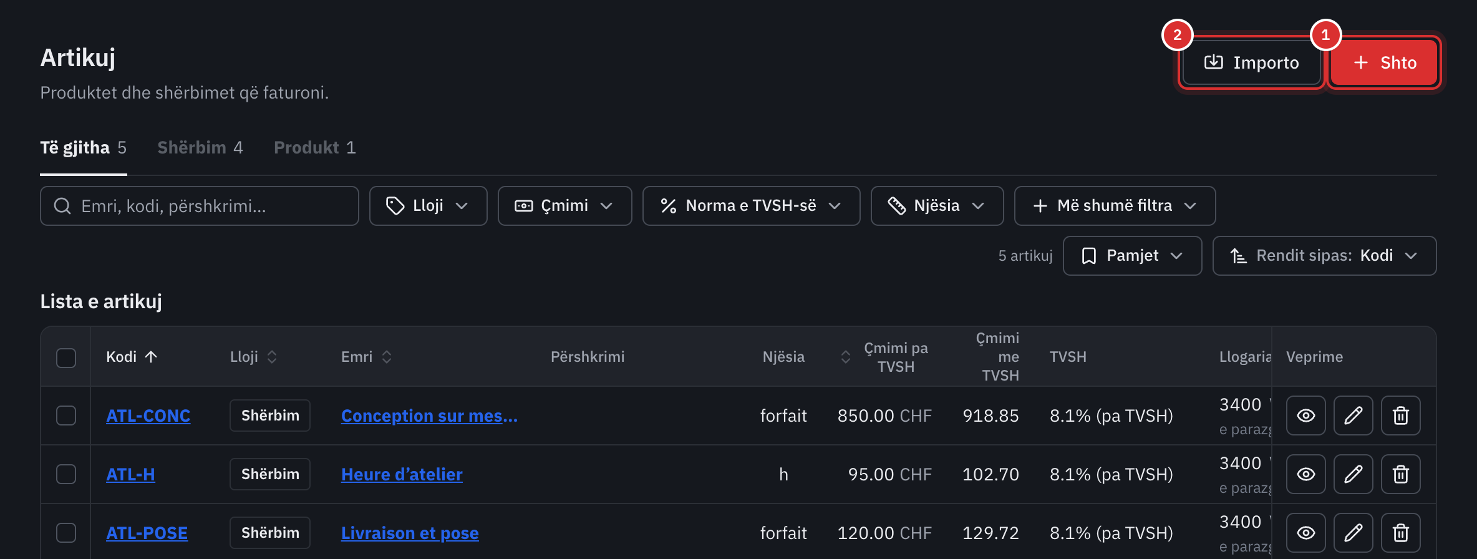Edit ATL-POSE article with pencil icon
The image size is (1477, 559).
click(x=1354, y=533)
